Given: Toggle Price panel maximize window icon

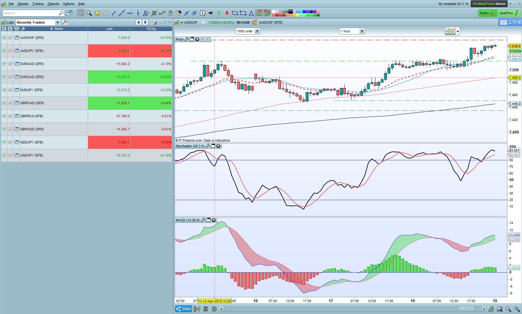Looking at the screenshot, I should click(192, 39).
